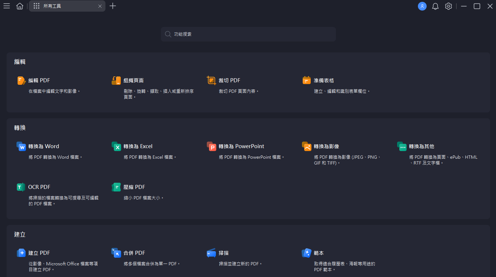Image resolution: width=496 pixels, height=277 pixels.
Task: Choose the 轉換為 Excel icon
Action: pos(116,146)
